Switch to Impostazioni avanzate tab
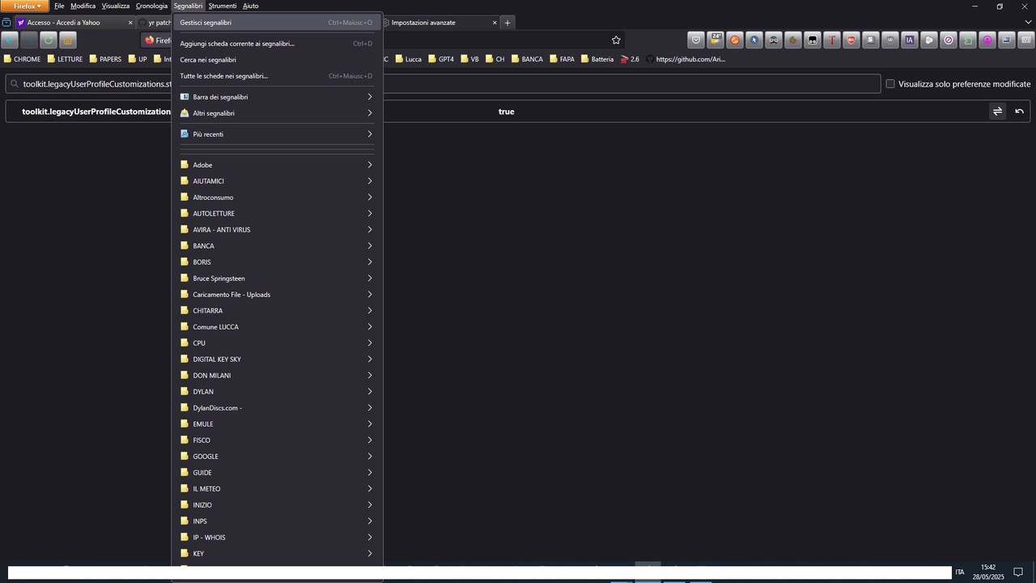Screen dimensions: 1036x583 [440, 23]
